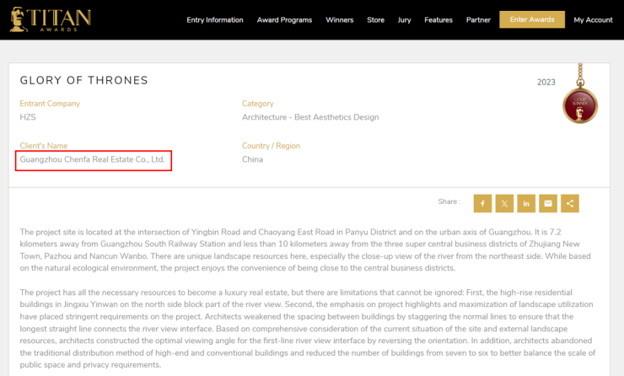Click the HZS entrant company name
Viewport: 624px width, 376px height.
point(28,117)
